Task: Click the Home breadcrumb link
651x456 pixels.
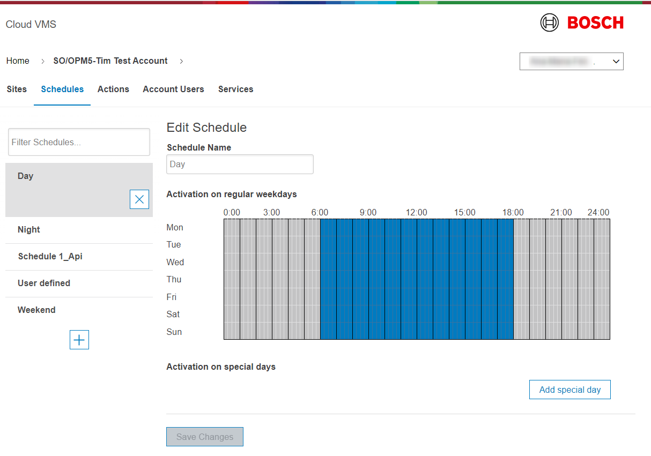Action: (18, 61)
